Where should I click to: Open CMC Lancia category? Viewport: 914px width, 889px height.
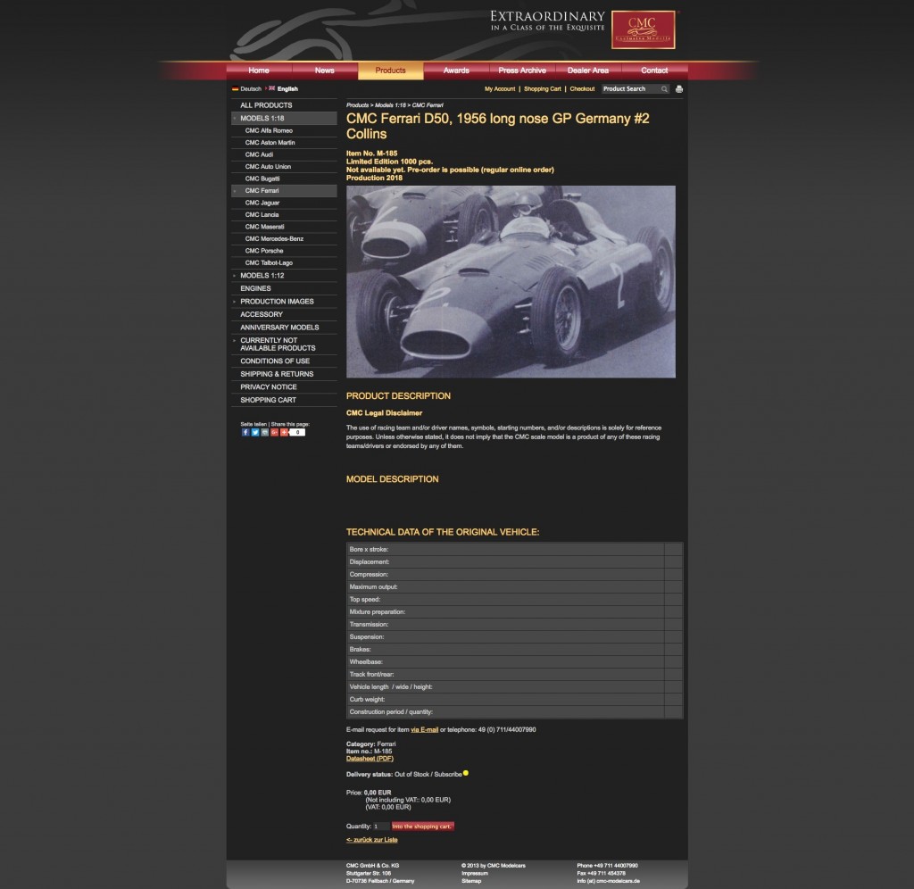tap(284, 215)
